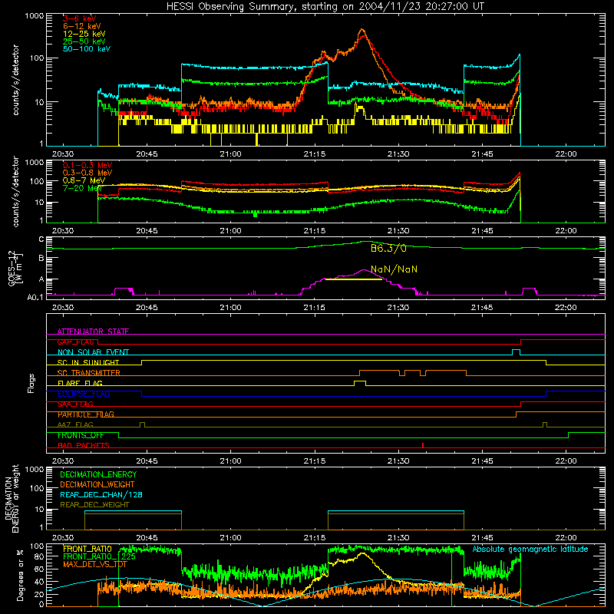614x614 pixels.
Task: Click the 12-25 keV legend entry
Action: point(84,34)
